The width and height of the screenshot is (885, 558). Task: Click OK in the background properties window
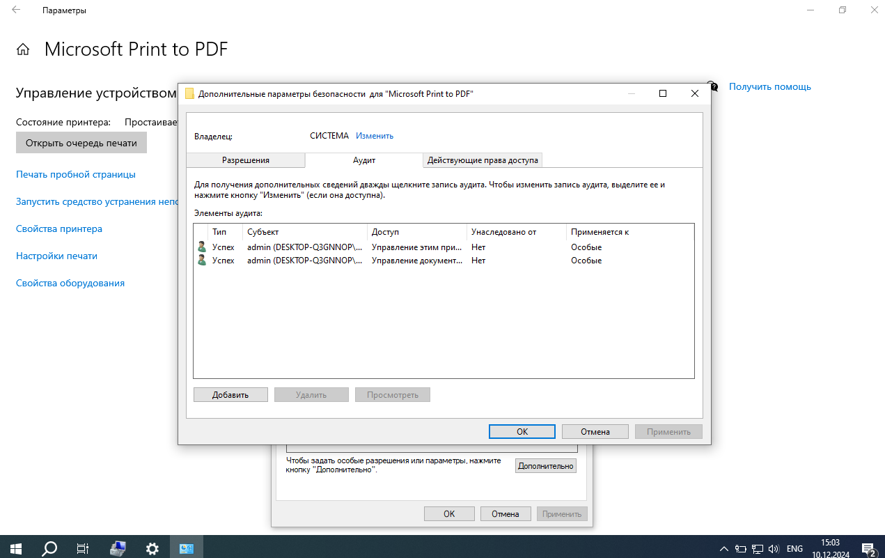pyautogui.click(x=449, y=514)
